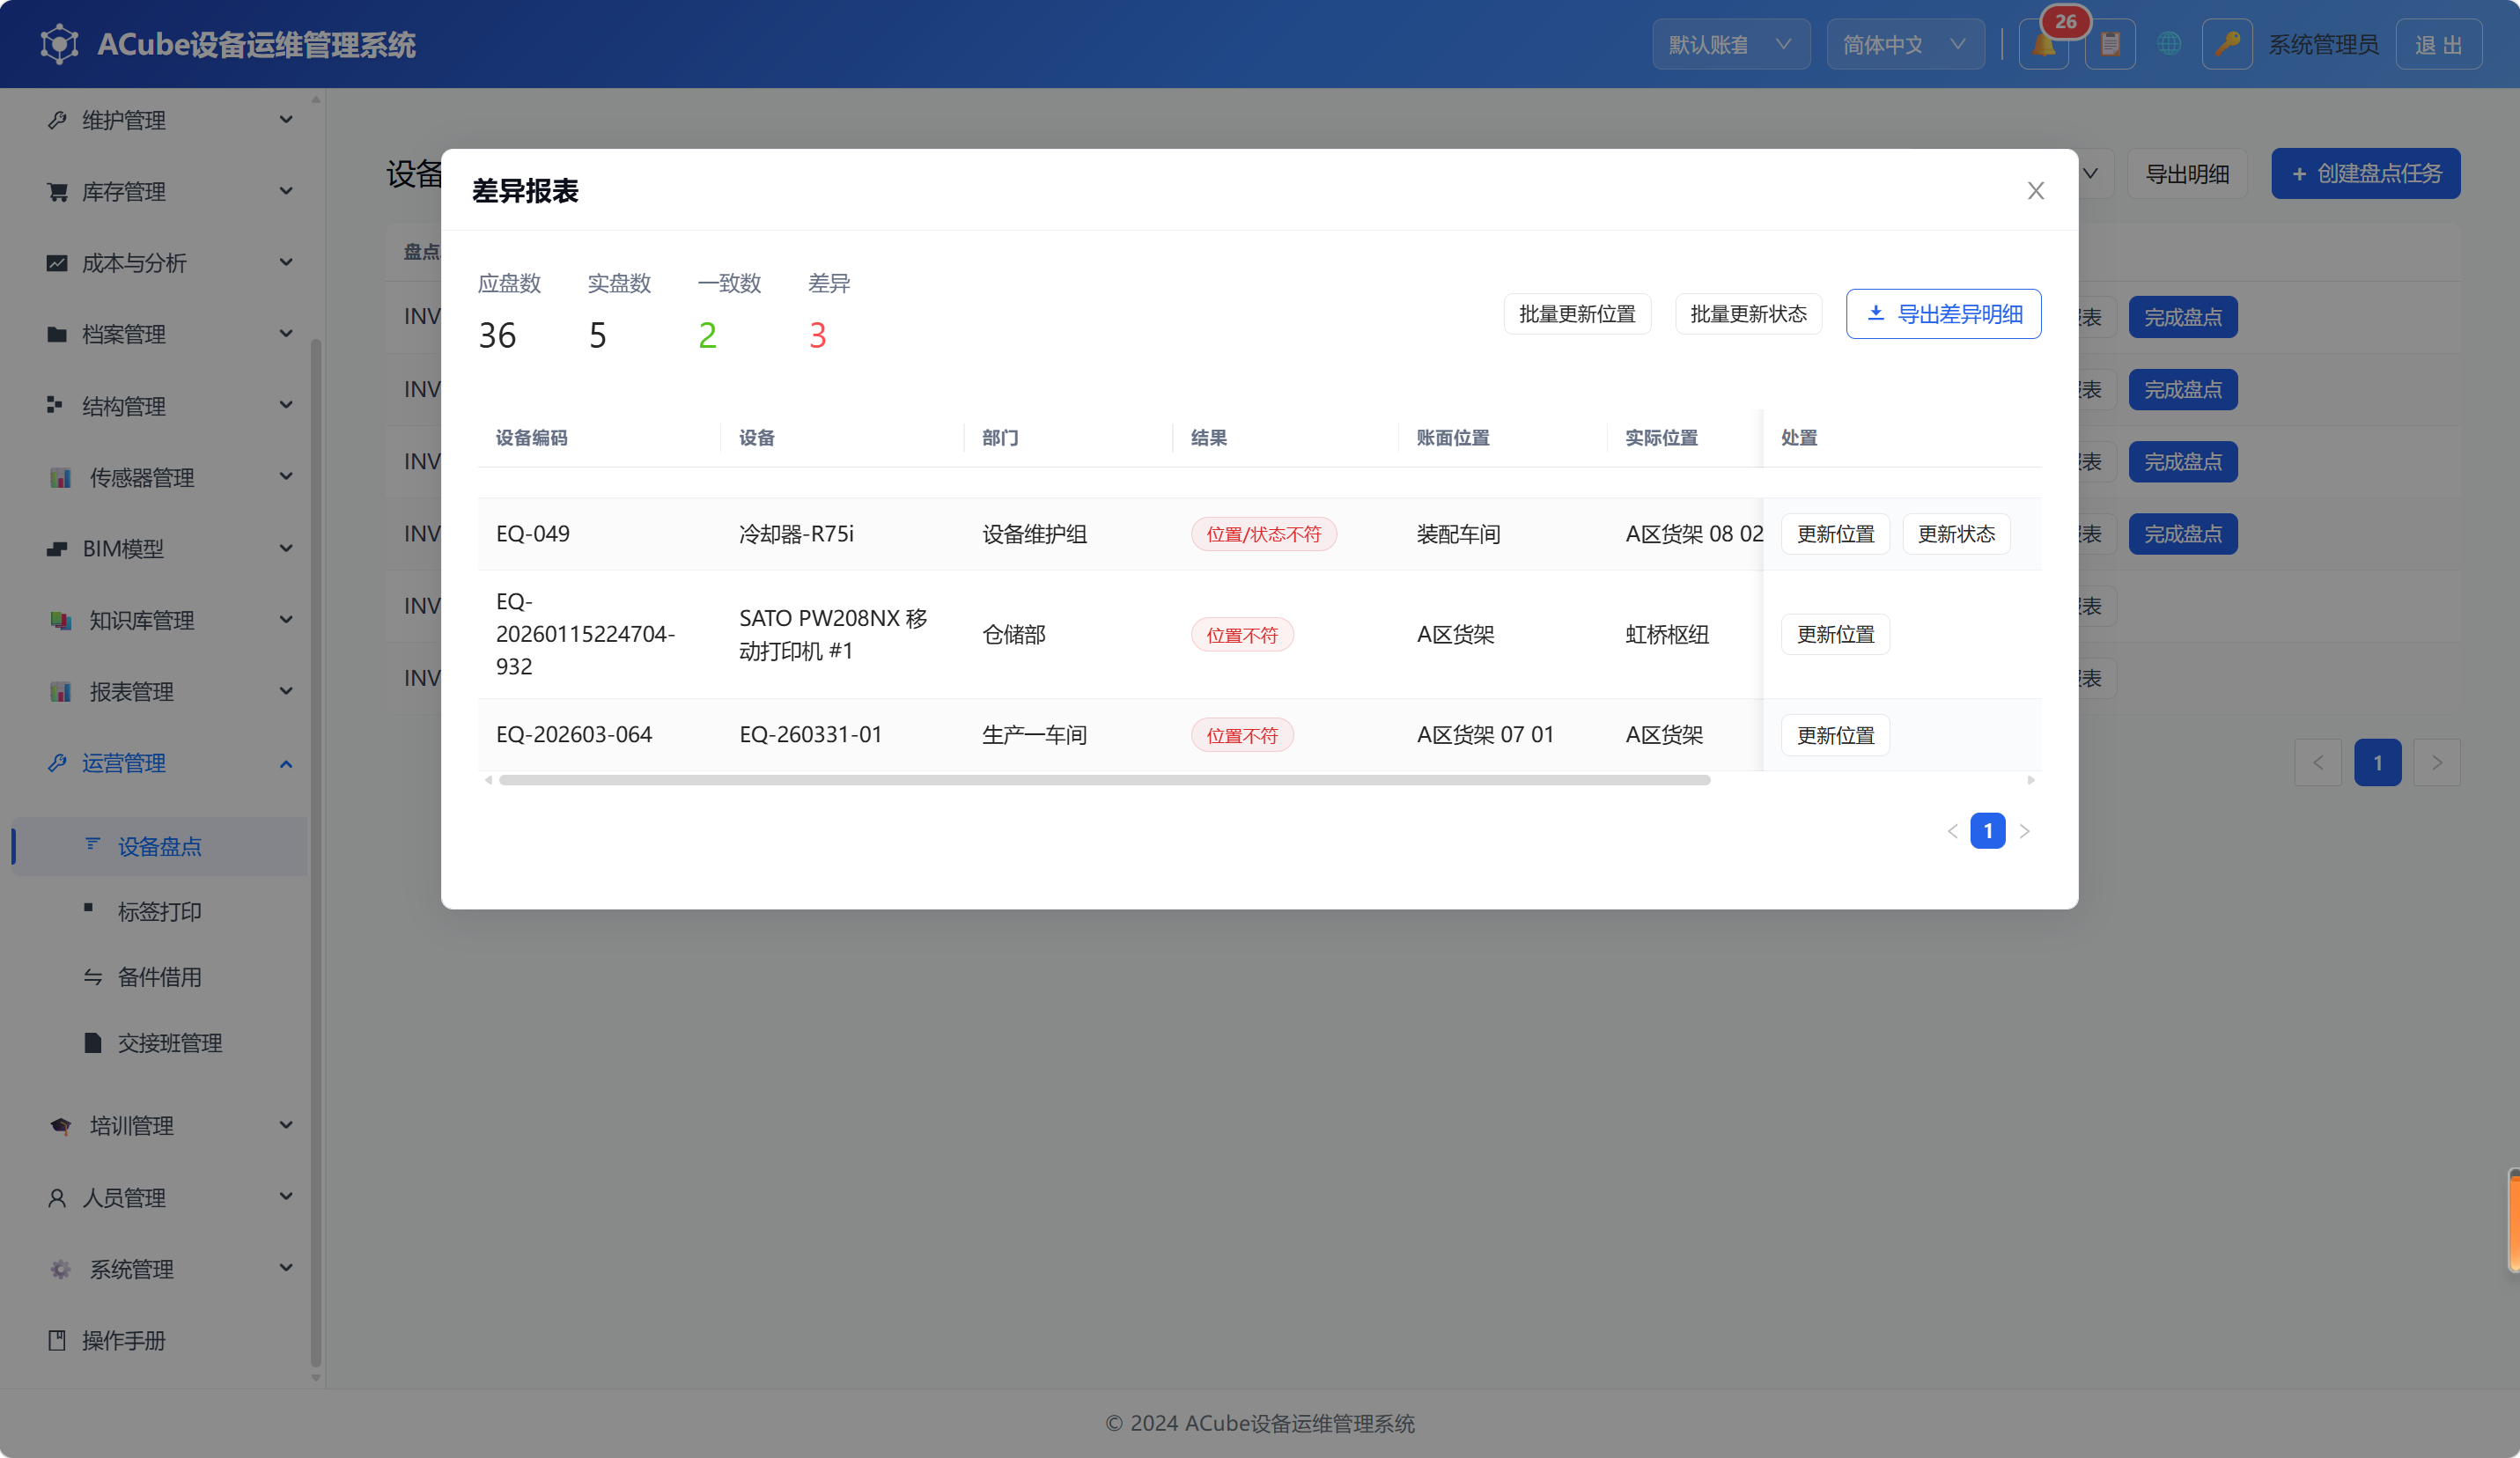The height and width of the screenshot is (1458, 2520).
Task: Click 更新位置 for SATO PW208NX row
Action: coord(1835,634)
